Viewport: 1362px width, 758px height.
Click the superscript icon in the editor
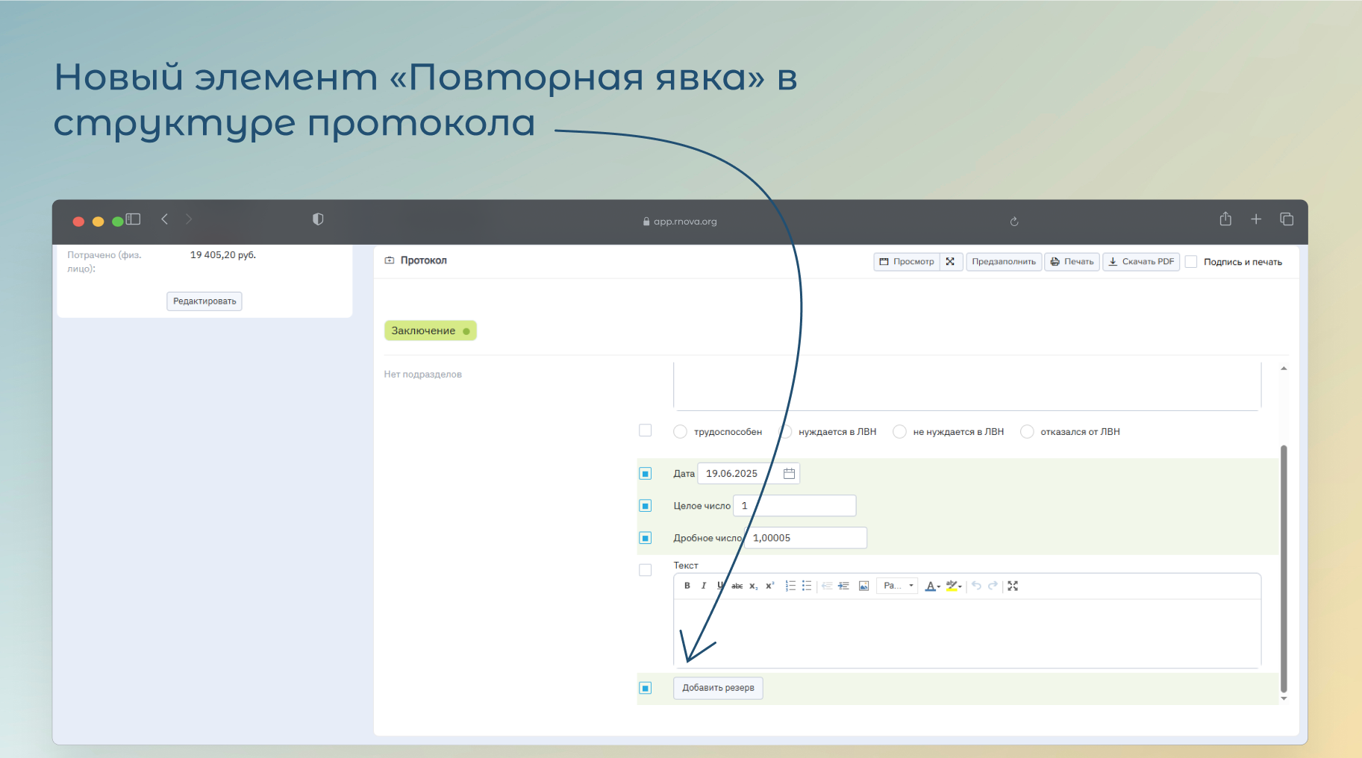(770, 586)
